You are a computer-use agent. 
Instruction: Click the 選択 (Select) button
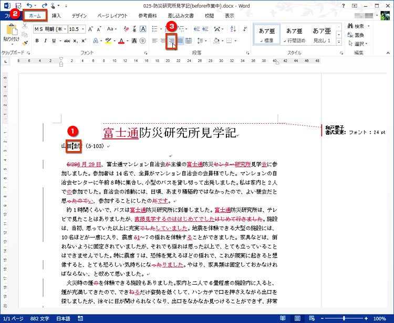[358, 44]
